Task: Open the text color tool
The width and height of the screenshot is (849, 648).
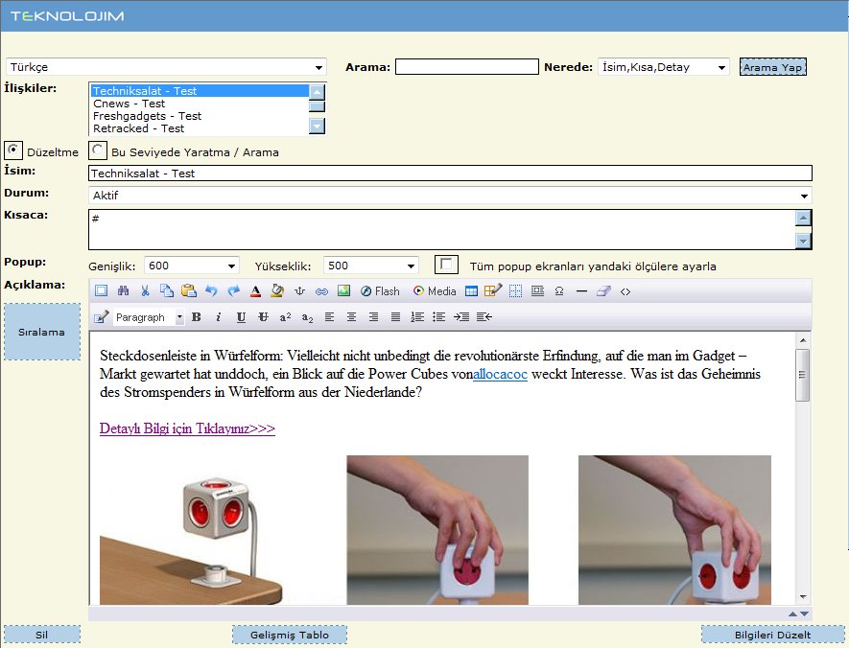Action: (255, 291)
